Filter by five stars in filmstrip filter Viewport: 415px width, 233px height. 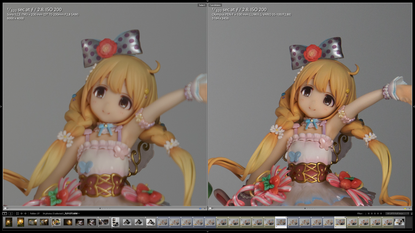(x=381, y=213)
